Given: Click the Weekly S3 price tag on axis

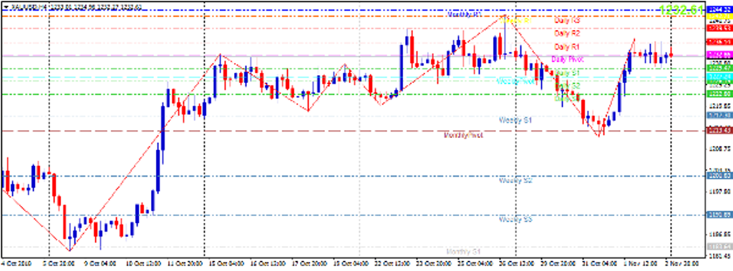Looking at the screenshot, I should [719, 215].
